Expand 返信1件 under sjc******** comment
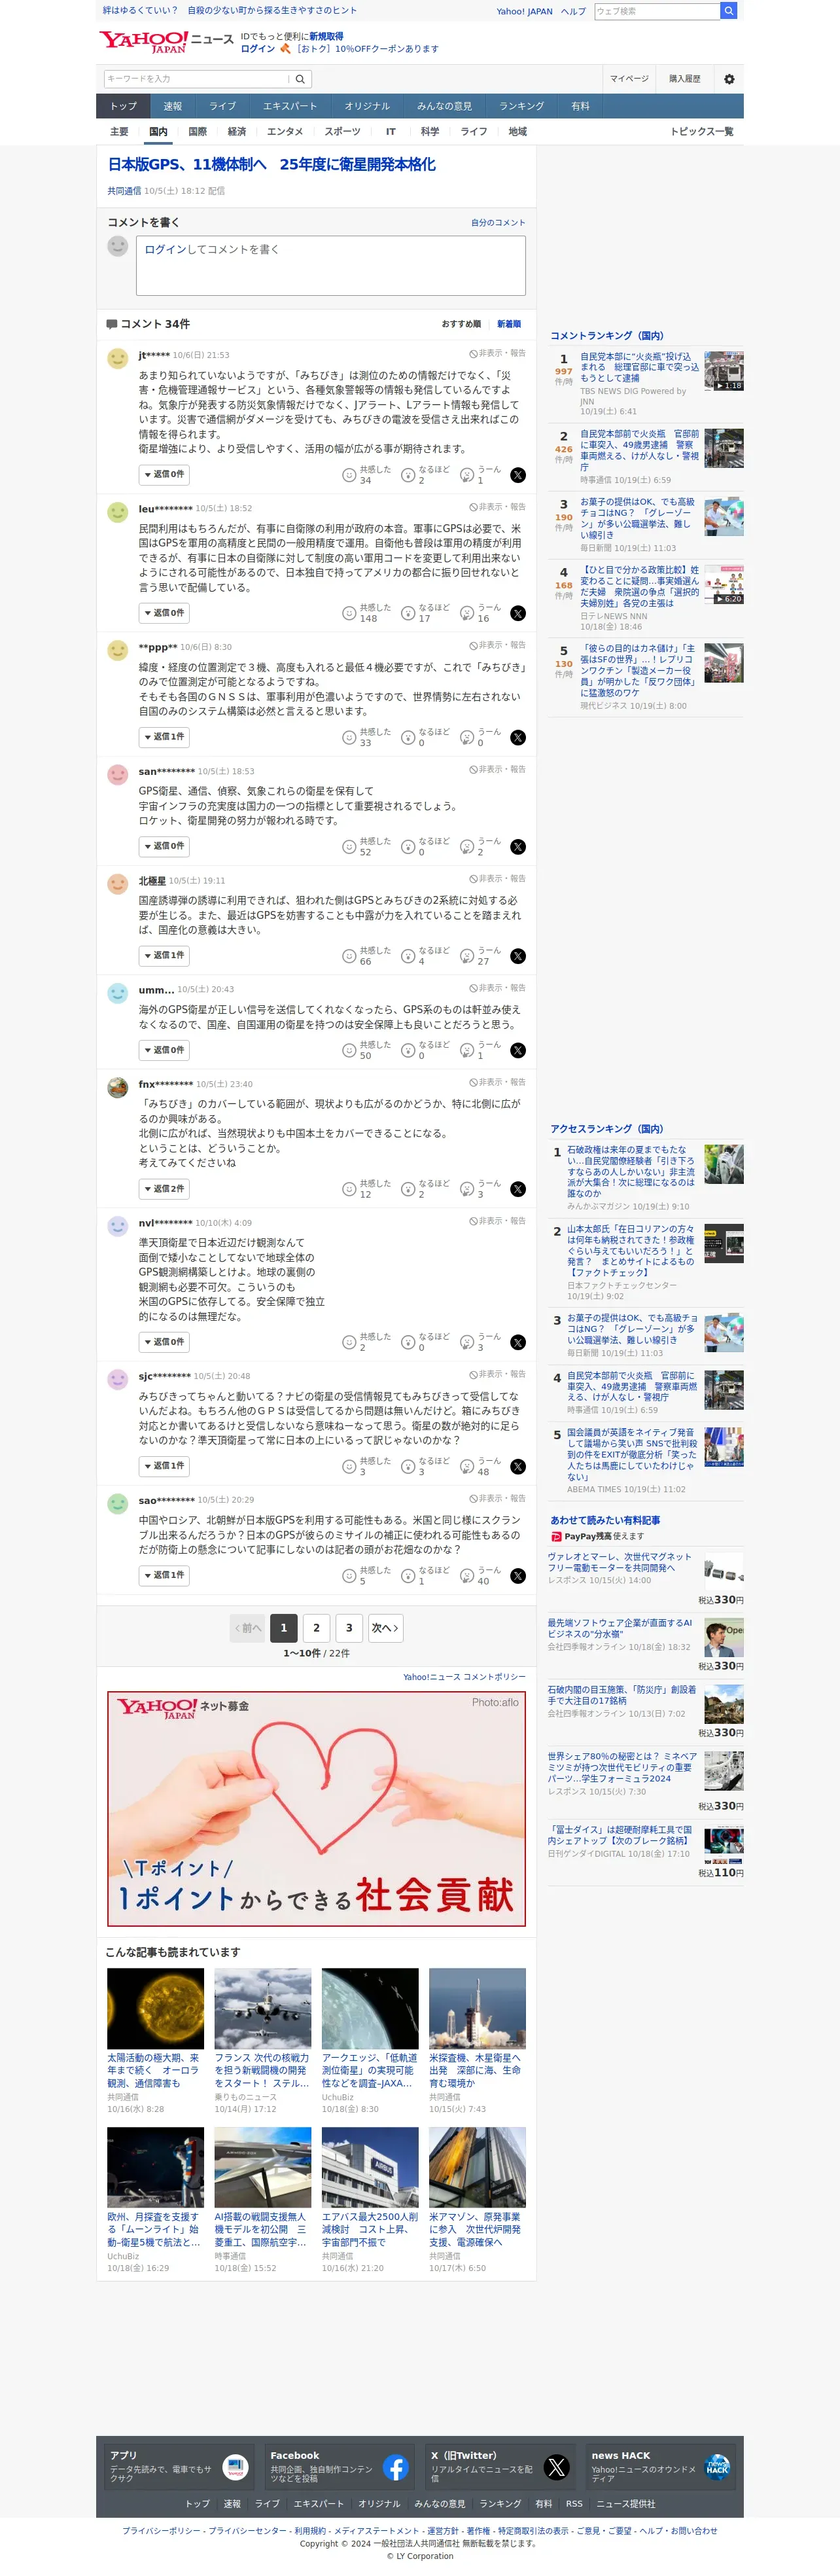This screenshot has width=840, height=2576. coord(164,1466)
